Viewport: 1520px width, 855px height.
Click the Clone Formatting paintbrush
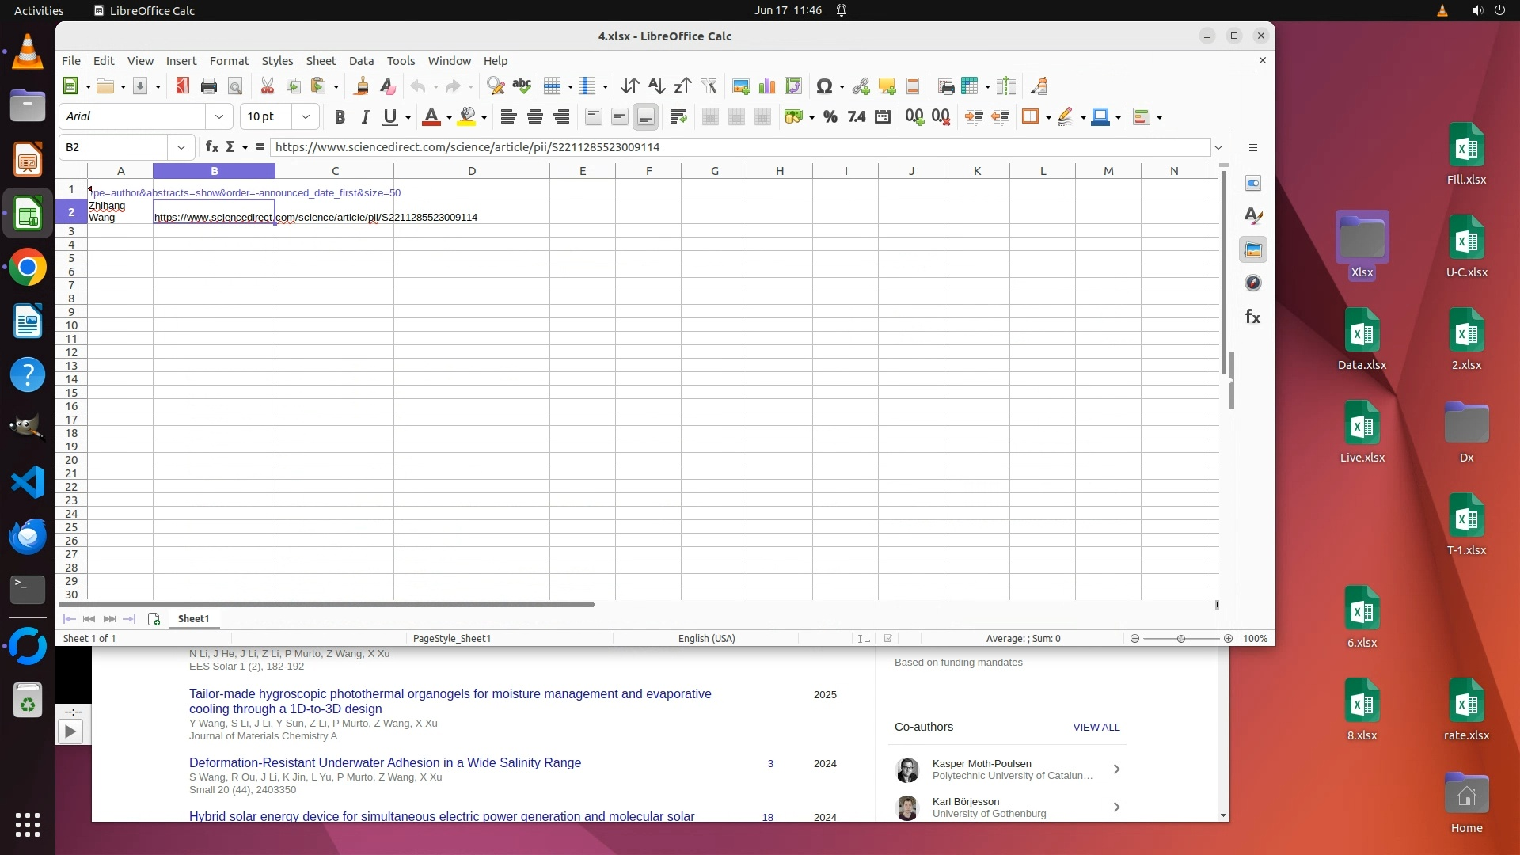coord(362,86)
